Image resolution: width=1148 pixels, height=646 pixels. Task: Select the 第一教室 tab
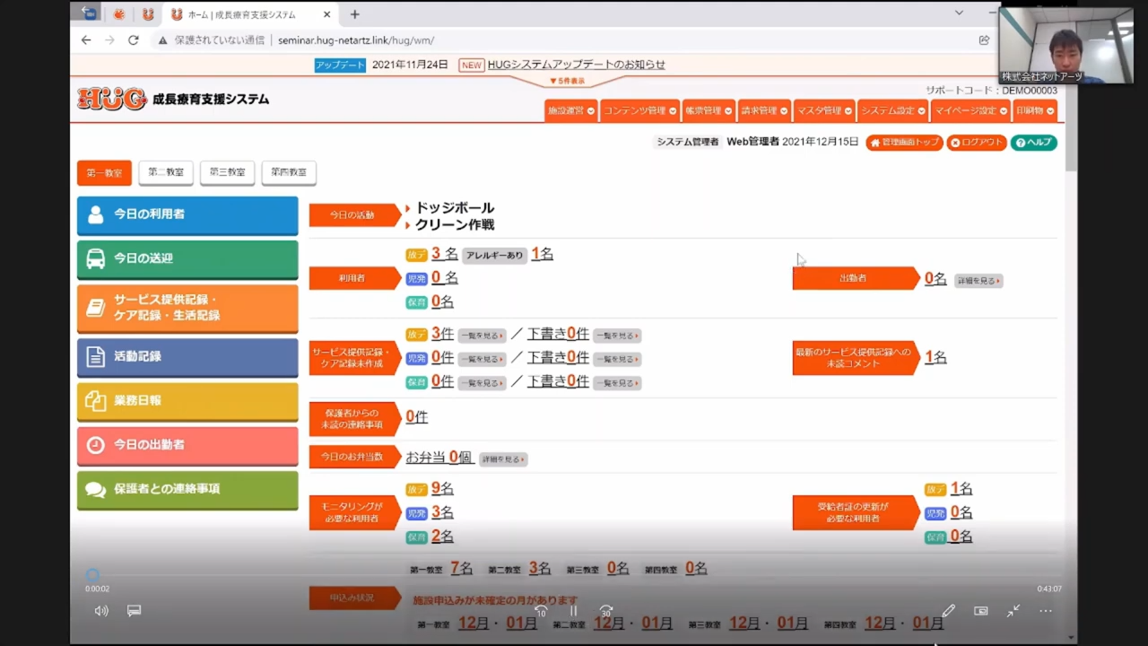[x=104, y=173]
